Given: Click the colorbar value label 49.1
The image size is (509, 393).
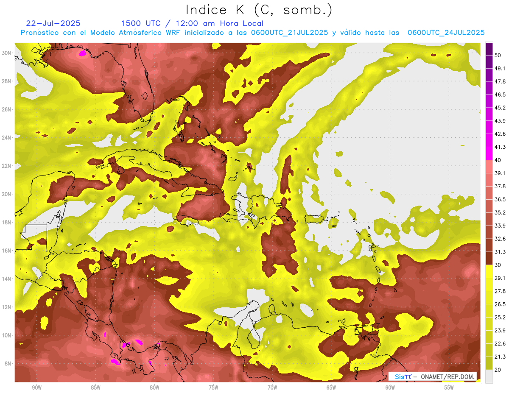Looking at the screenshot, I should (x=500, y=68).
